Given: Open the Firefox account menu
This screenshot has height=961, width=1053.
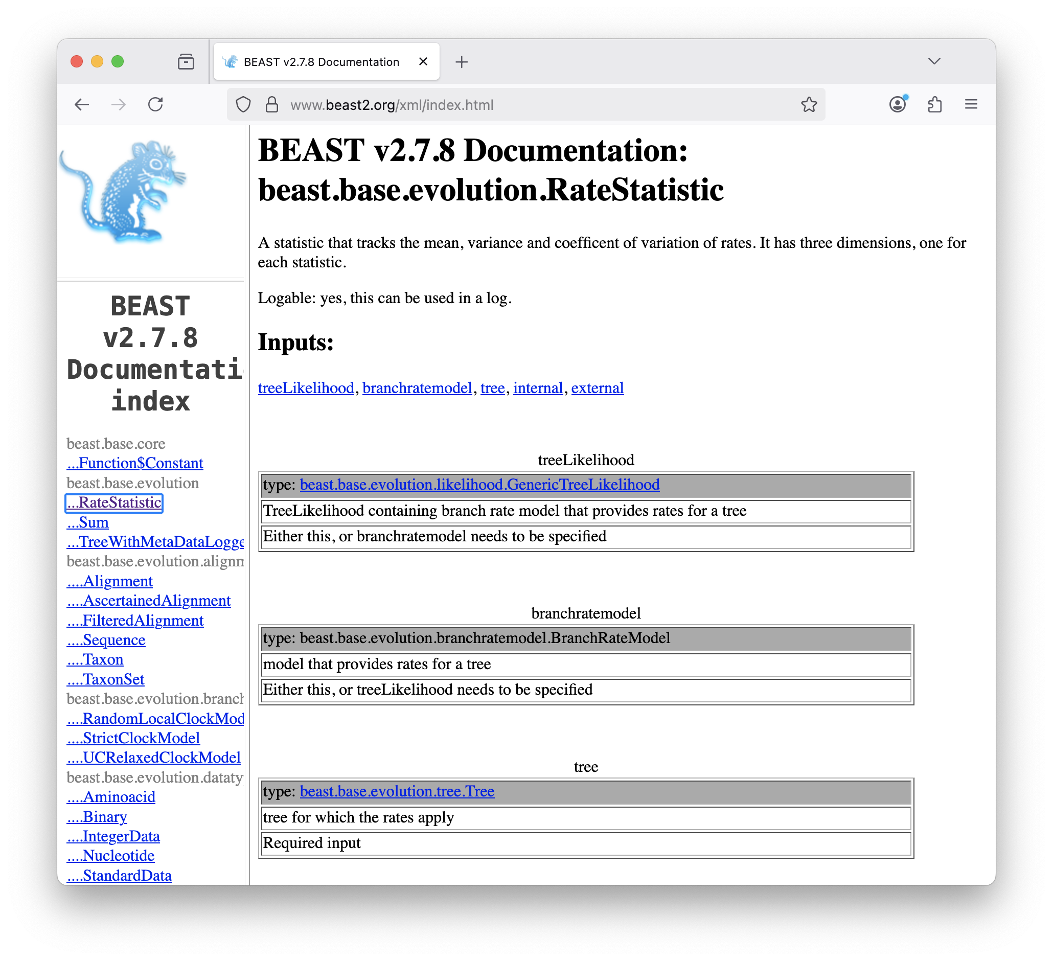Looking at the screenshot, I should click(x=898, y=105).
